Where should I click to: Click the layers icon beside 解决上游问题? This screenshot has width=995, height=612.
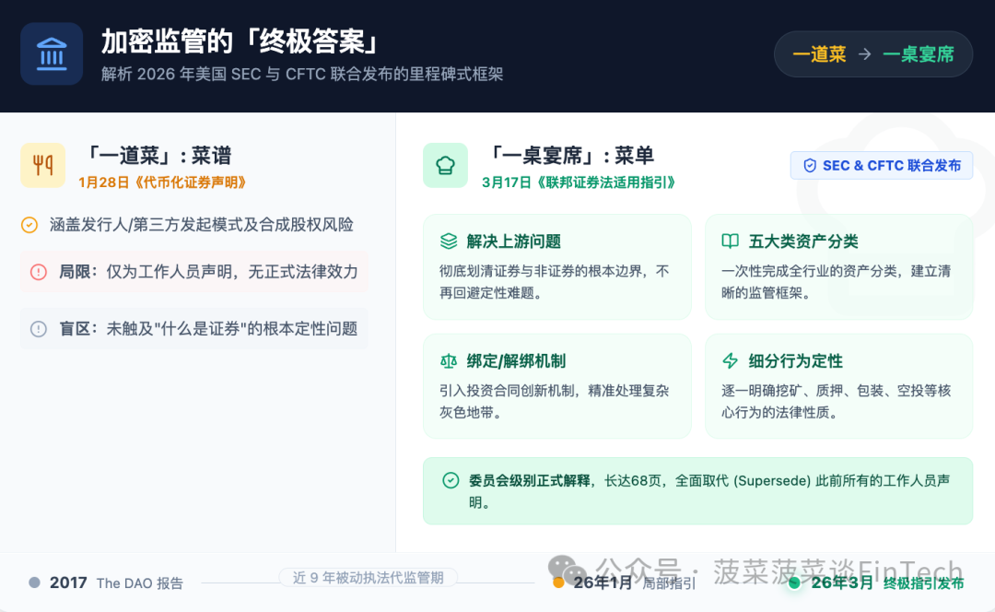click(x=449, y=241)
